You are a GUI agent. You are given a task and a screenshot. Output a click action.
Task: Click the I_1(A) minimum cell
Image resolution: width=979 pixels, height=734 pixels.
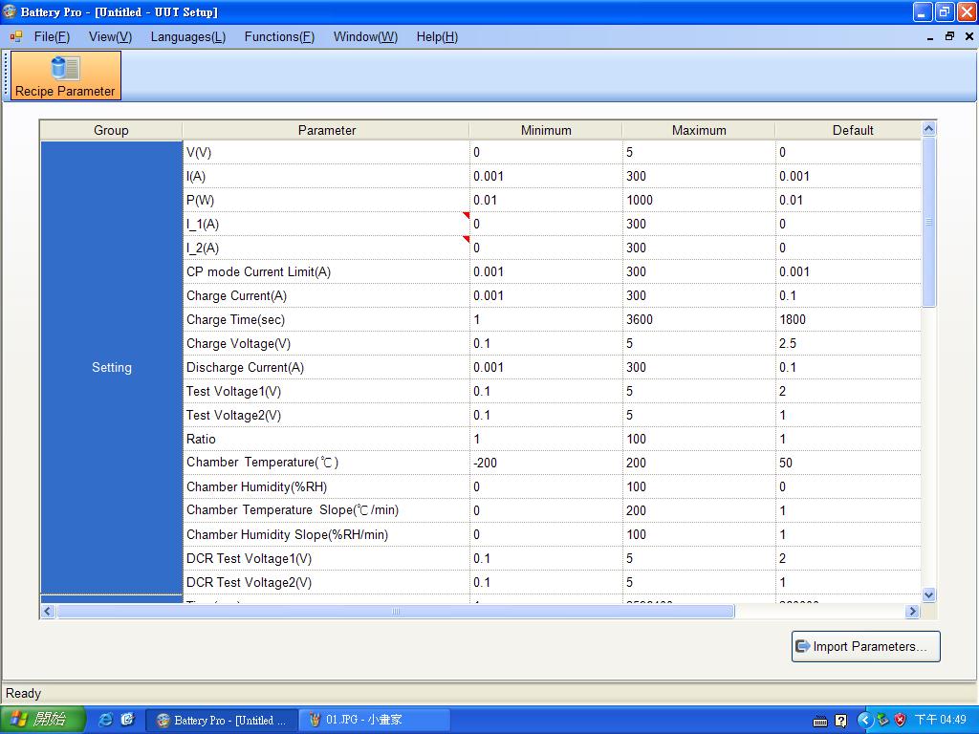click(546, 224)
